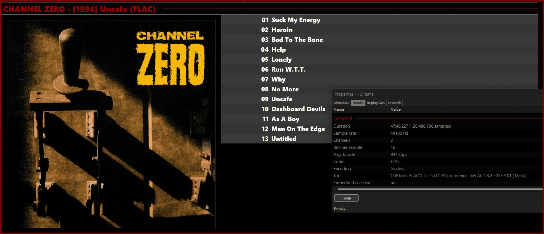Click the 947 kbps value
The image size is (544, 234).
click(399, 154)
